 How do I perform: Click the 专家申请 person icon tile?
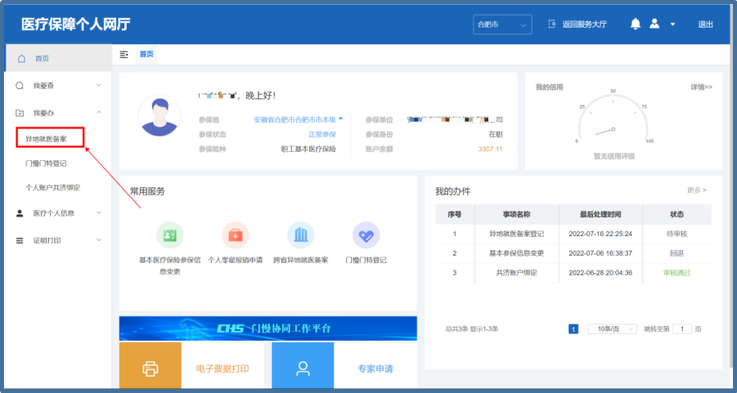pos(303,368)
